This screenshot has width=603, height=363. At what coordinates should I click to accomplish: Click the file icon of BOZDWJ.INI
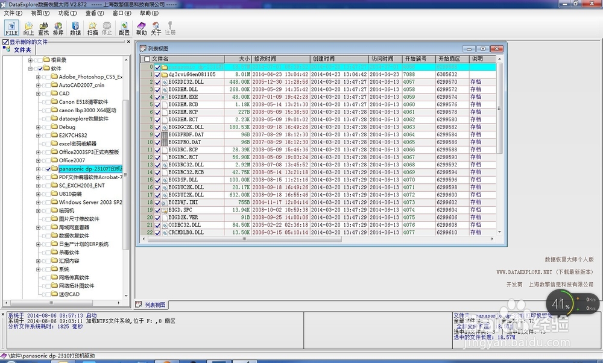165,202
